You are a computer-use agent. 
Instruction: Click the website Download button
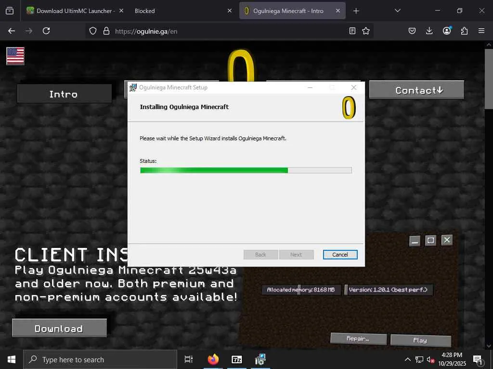pyautogui.click(x=59, y=328)
